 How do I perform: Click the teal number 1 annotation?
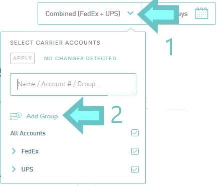click(x=170, y=47)
